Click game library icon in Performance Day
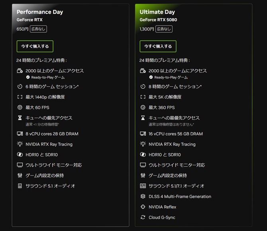The width and height of the screenshot is (267, 231). click(x=20, y=71)
